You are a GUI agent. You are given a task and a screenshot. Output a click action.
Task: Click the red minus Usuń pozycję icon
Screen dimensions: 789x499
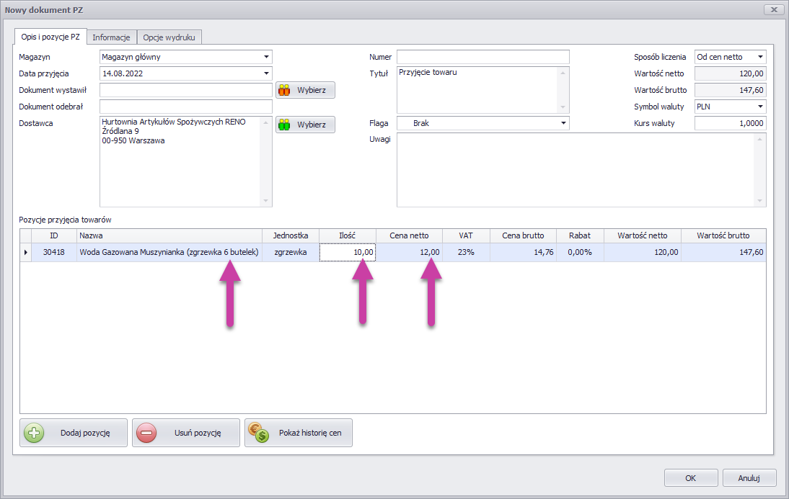(x=146, y=433)
